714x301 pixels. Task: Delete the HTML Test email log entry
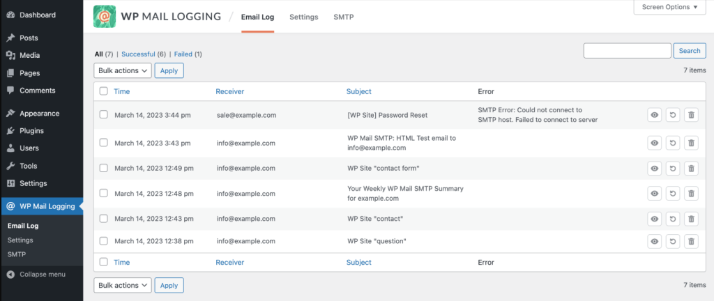[x=691, y=144]
